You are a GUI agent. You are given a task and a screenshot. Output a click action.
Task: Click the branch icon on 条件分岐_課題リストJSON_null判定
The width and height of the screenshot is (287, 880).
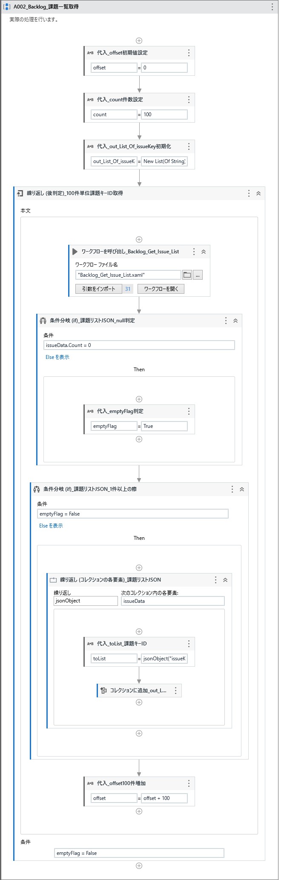click(x=42, y=321)
